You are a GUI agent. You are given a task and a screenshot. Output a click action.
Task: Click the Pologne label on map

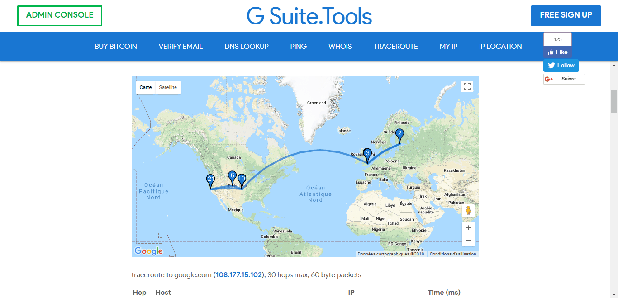[392, 161]
